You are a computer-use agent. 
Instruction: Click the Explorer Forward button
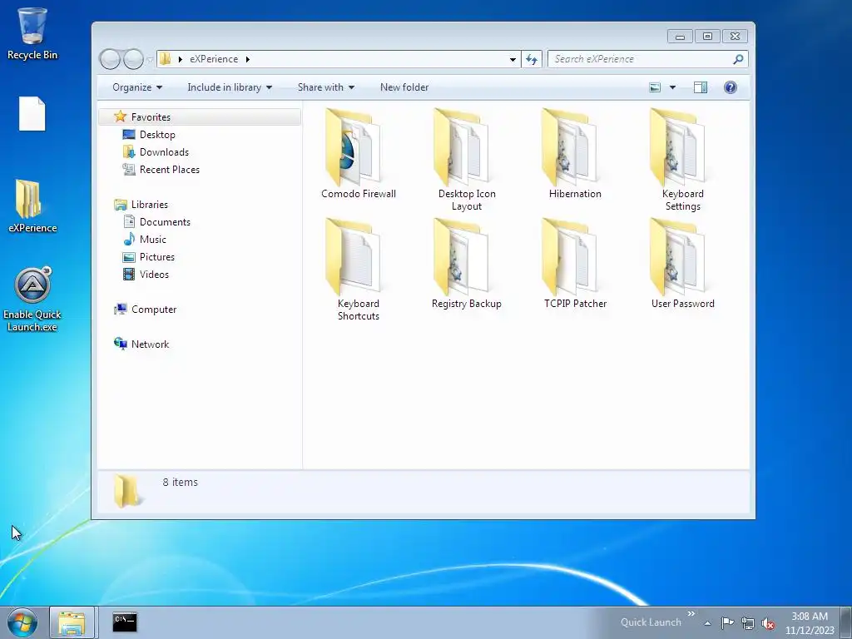[133, 59]
